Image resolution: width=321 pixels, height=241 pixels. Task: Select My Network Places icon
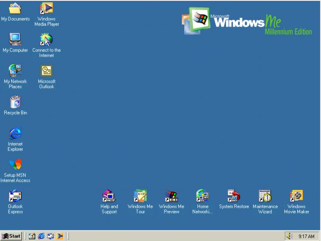click(x=15, y=71)
